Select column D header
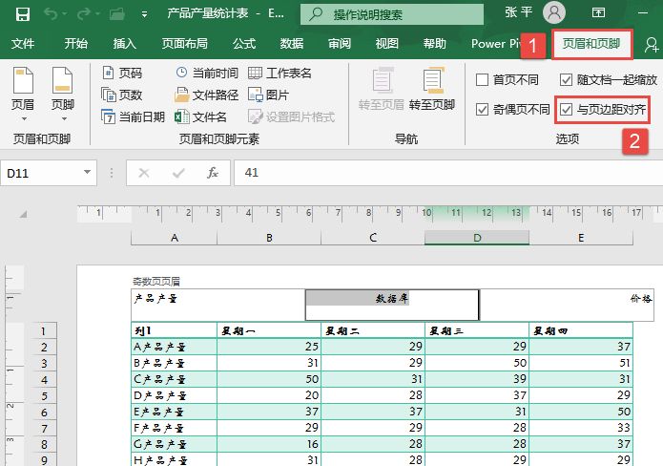This screenshot has height=466, width=663. [x=477, y=238]
